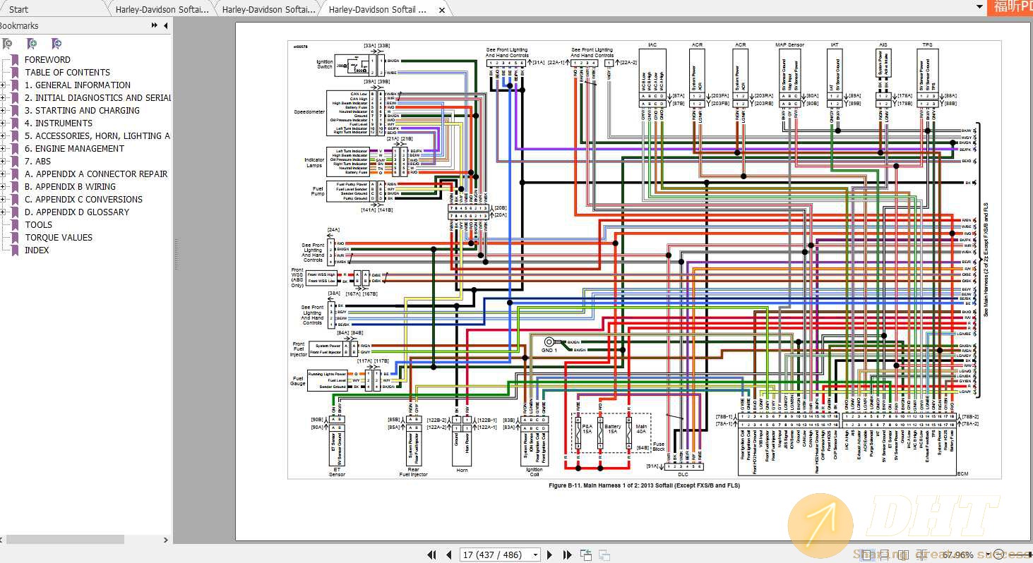Expand the 7. ABS bookmark node

(x=3, y=161)
